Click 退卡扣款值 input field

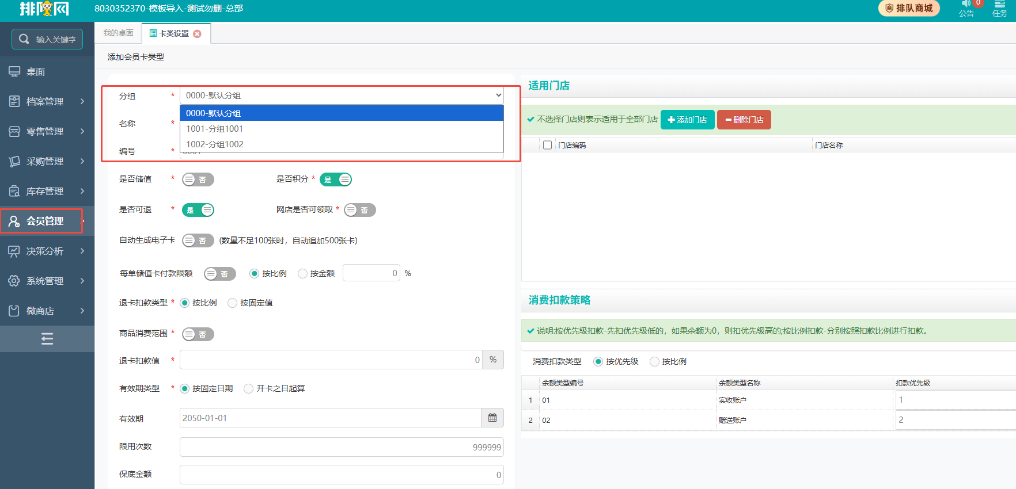click(x=331, y=360)
